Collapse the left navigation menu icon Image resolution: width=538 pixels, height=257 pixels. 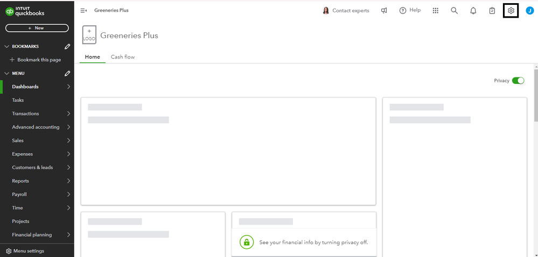coord(83,10)
